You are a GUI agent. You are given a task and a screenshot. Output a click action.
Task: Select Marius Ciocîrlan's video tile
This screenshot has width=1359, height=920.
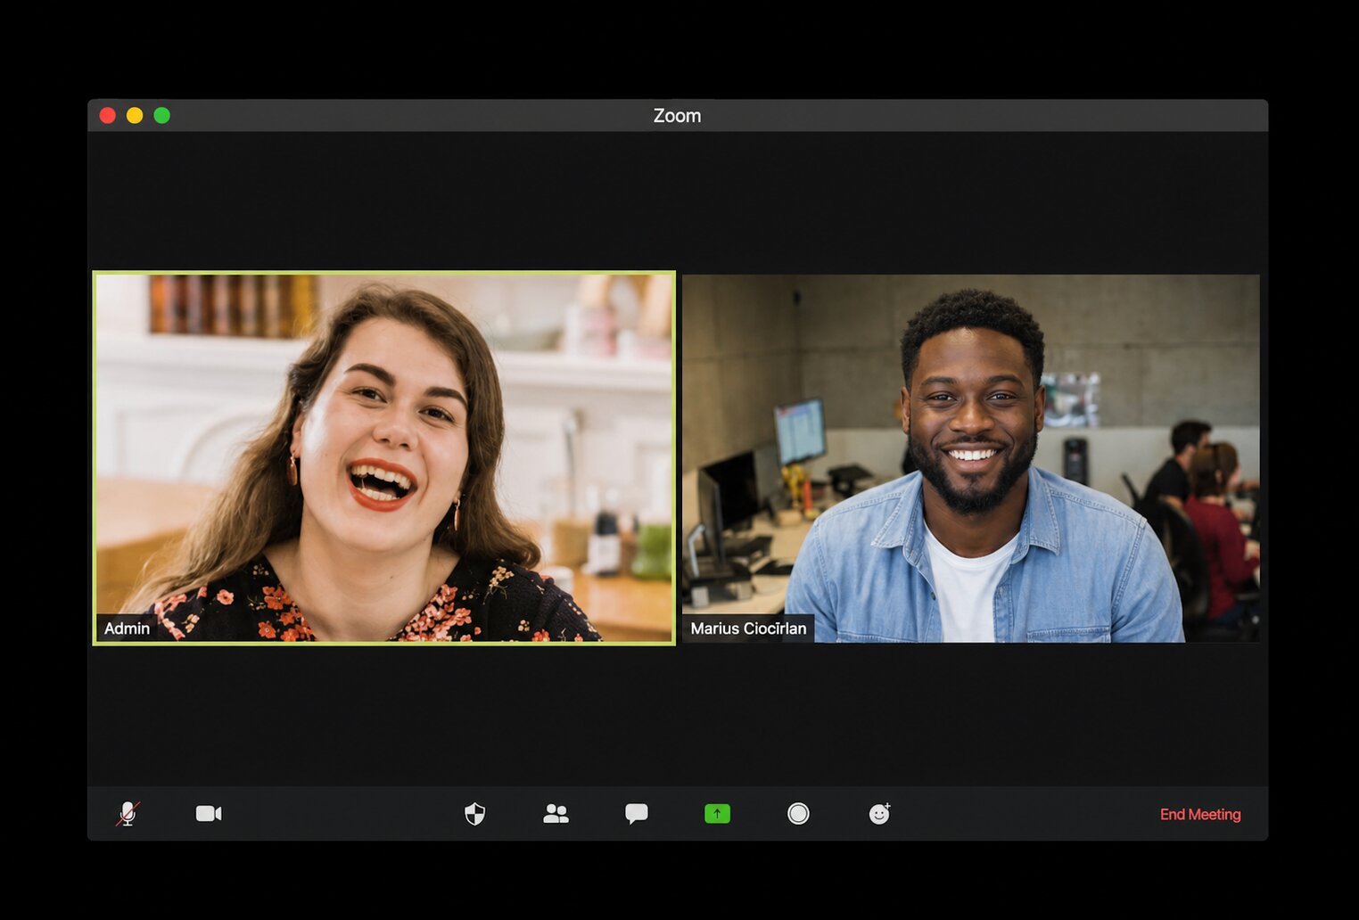pyautogui.click(x=971, y=458)
